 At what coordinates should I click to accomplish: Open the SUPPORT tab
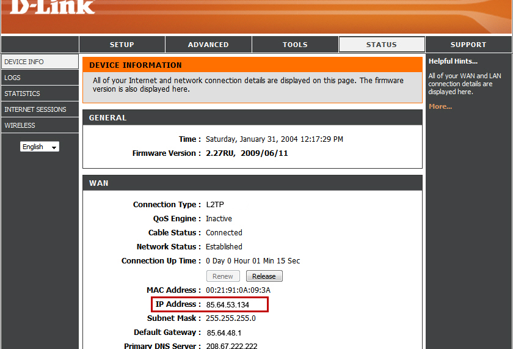pos(468,45)
